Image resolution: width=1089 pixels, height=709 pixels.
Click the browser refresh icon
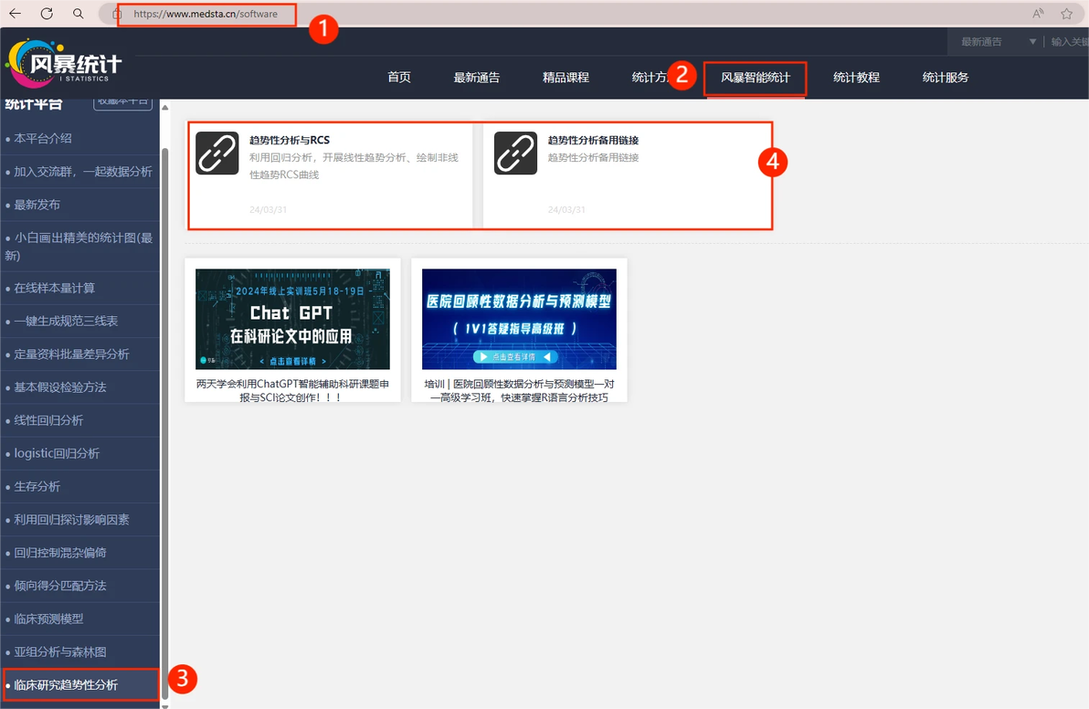click(47, 13)
